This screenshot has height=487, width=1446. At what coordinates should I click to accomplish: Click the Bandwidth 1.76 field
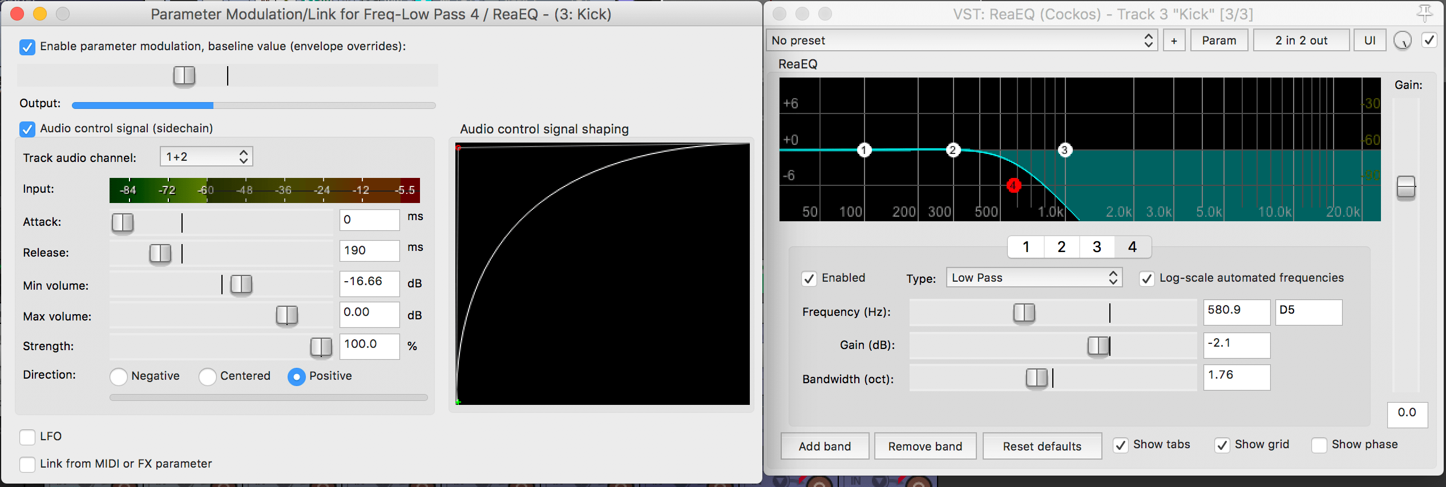(1237, 377)
